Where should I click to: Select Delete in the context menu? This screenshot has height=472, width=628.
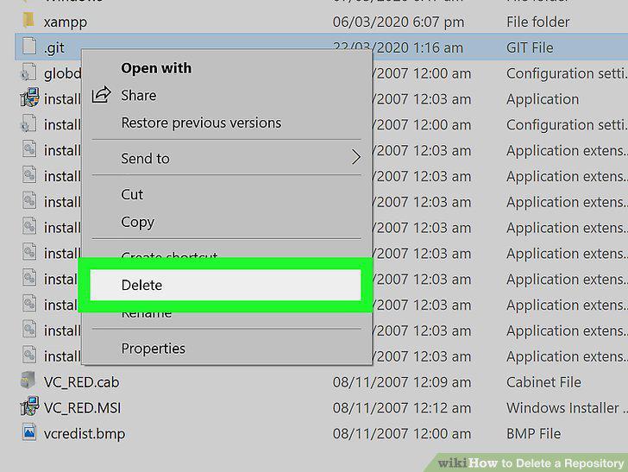(x=225, y=285)
